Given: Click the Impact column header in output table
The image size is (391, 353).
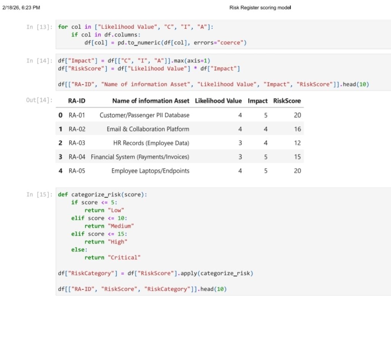Looking at the screenshot, I should pyautogui.click(x=257, y=101).
